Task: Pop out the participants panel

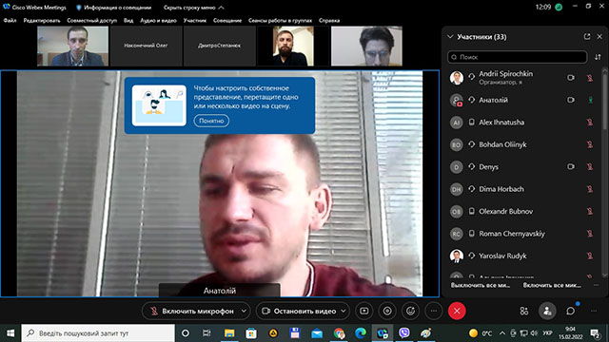Action: (x=587, y=36)
